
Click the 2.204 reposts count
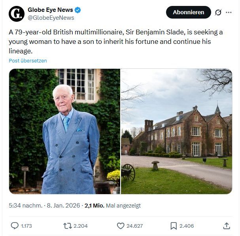coord(81,226)
